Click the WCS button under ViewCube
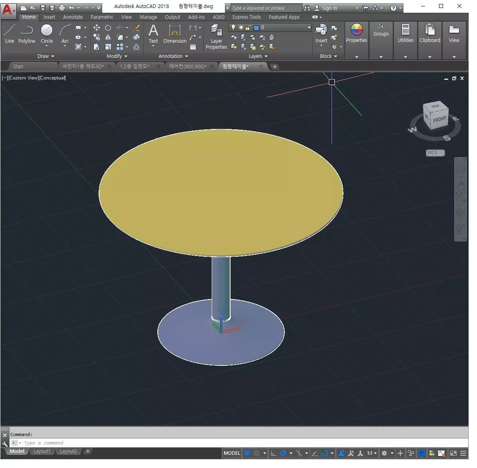477x468 pixels. coord(435,153)
